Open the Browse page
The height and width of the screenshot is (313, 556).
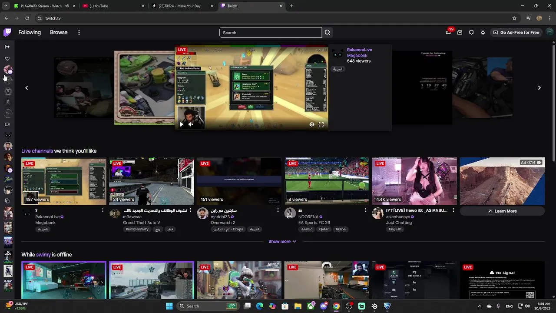59,33
